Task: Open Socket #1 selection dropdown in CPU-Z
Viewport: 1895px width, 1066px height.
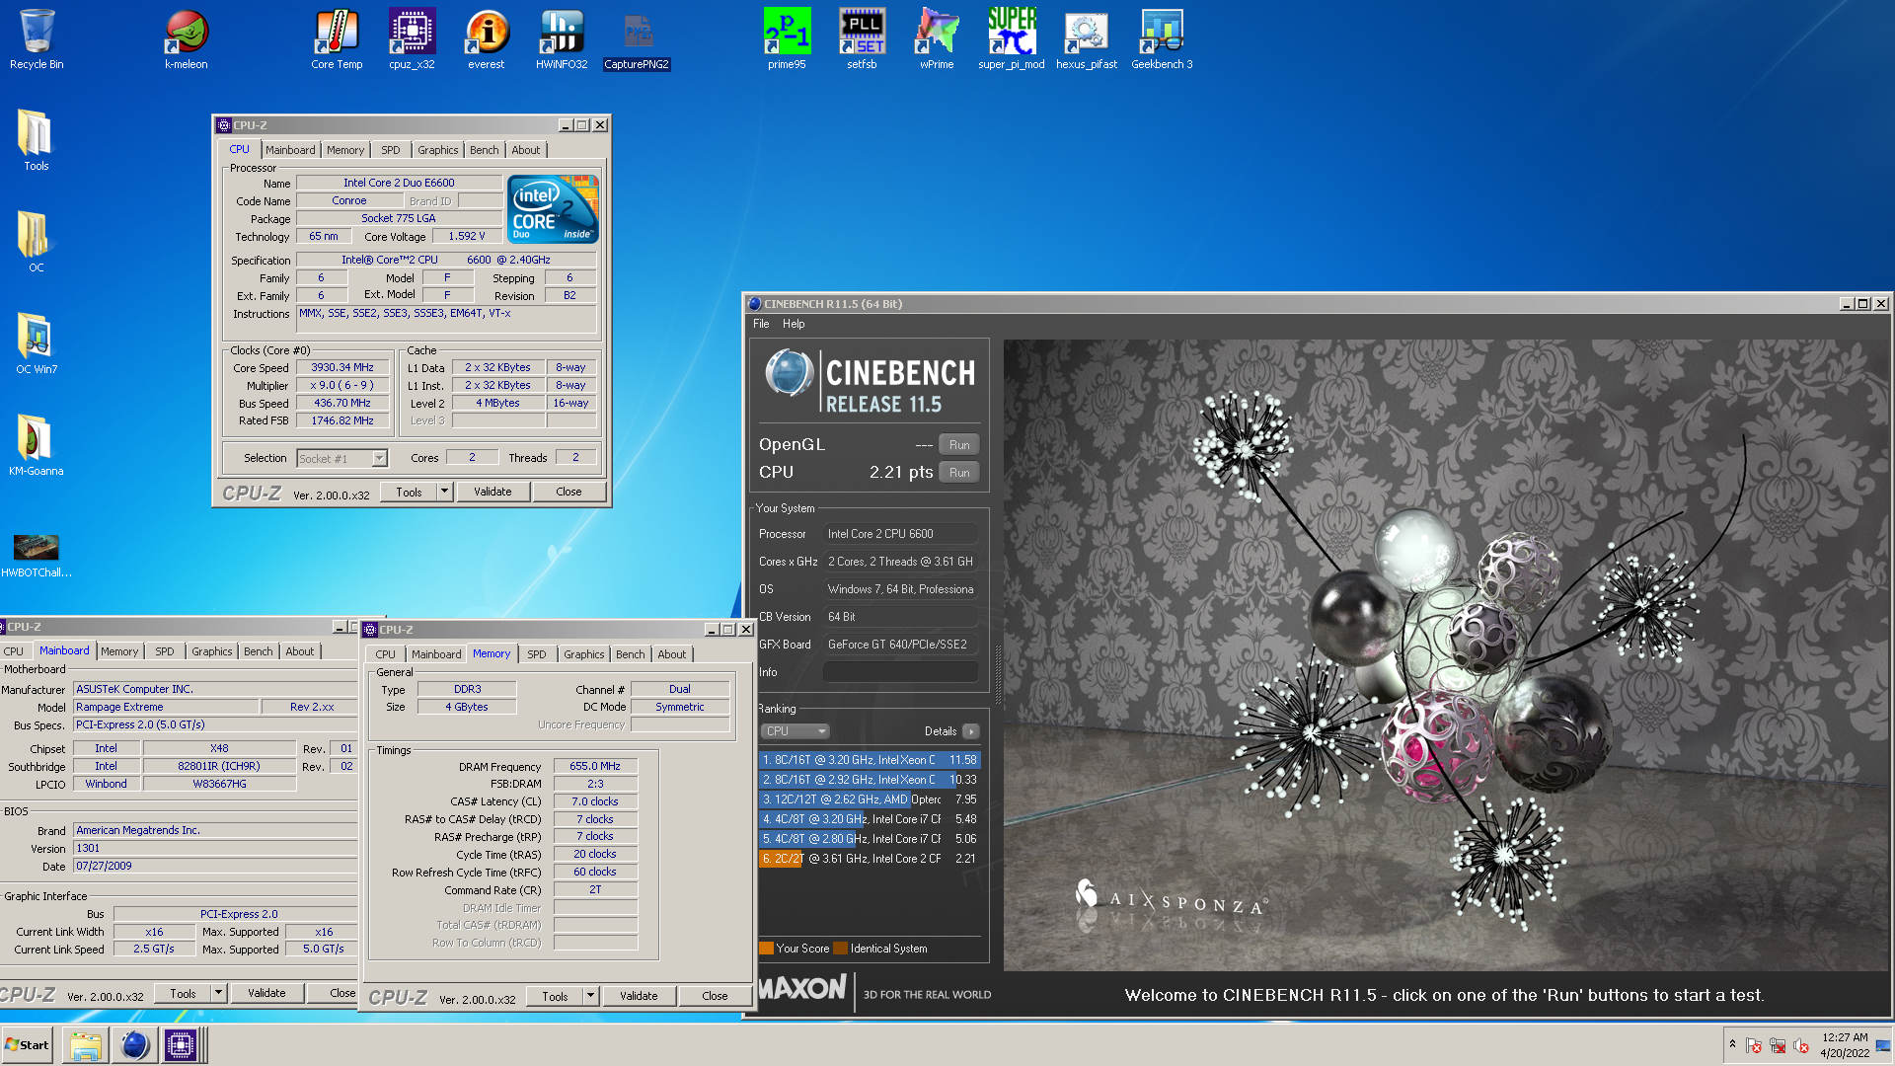Action: point(341,459)
